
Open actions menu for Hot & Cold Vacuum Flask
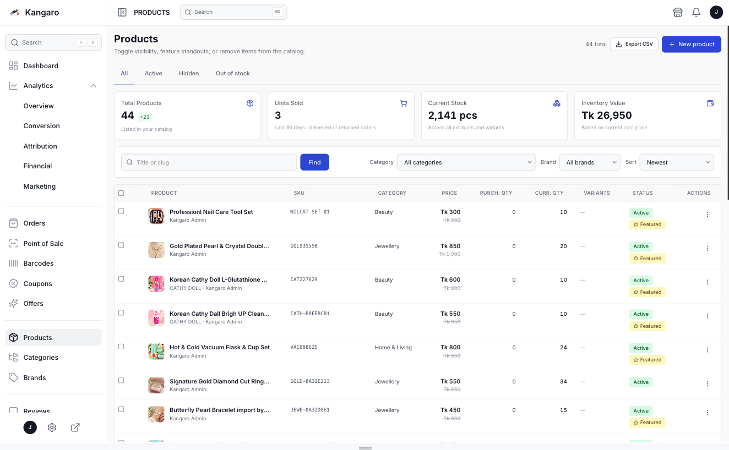click(708, 350)
